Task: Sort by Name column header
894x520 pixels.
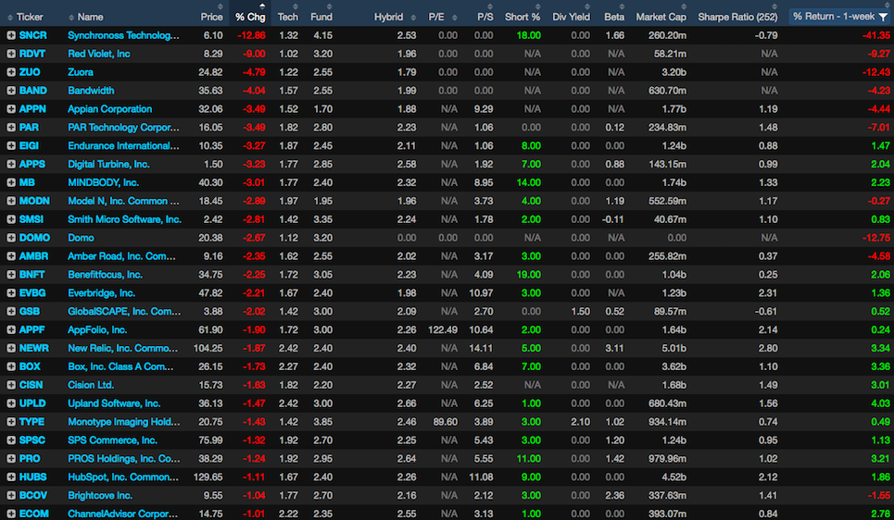Action: (x=90, y=17)
